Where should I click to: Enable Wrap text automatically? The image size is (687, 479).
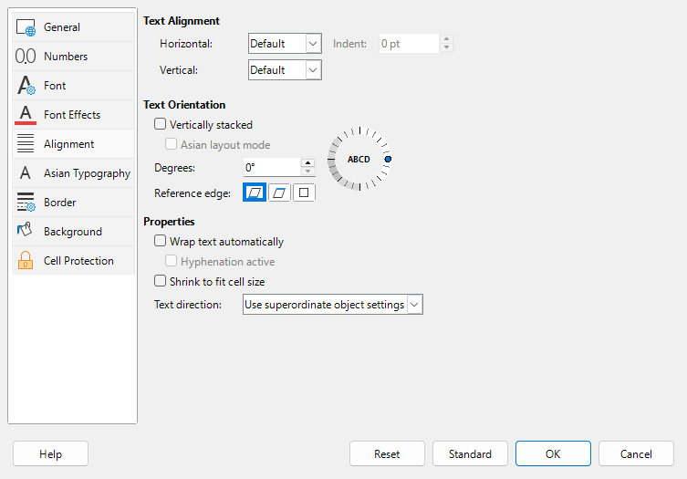click(x=160, y=241)
